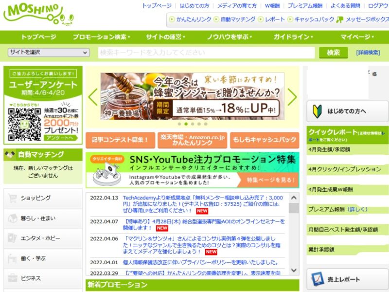Image resolution: width=389 pixels, height=292 pixels.
Task: Click the 楽天市場・Amazon かんたんリンク button
Action: coord(193,140)
